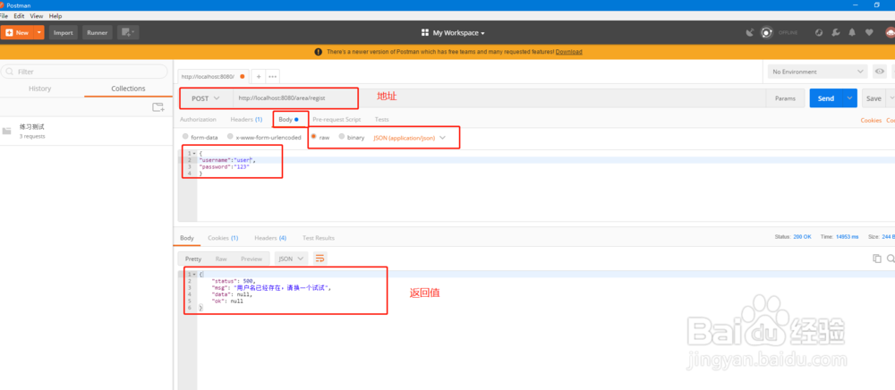Click the Download link in the update banner
Screen dimensions: 895x390
click(568, 52)
